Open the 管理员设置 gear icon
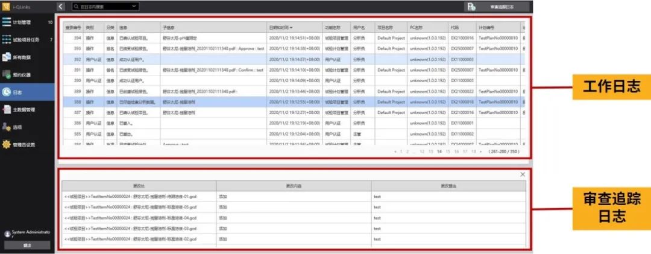 [6, 145]
